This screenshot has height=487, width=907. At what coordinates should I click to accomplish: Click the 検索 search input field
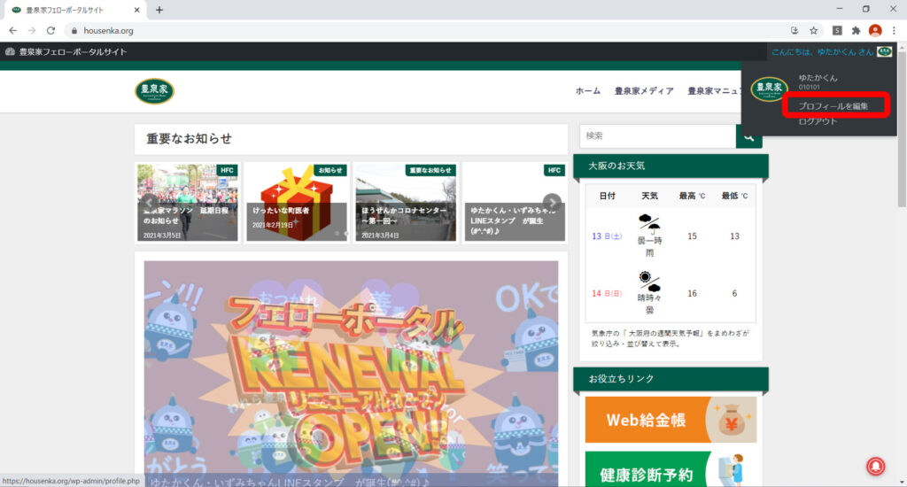657,136
